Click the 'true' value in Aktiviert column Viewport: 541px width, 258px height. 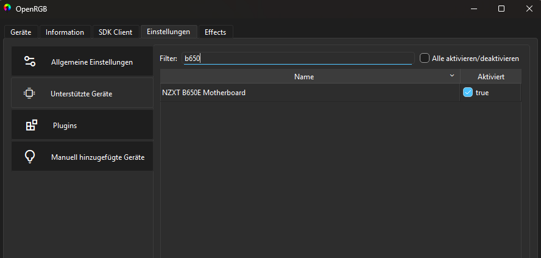[x=482, y=93]
